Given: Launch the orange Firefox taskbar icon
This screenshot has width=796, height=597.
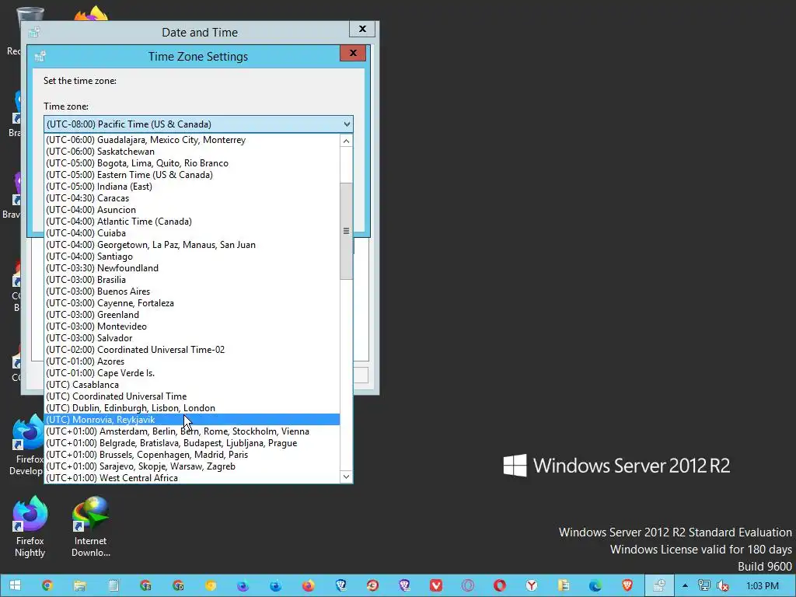Looking at the screenshot, I should [308, 585].
